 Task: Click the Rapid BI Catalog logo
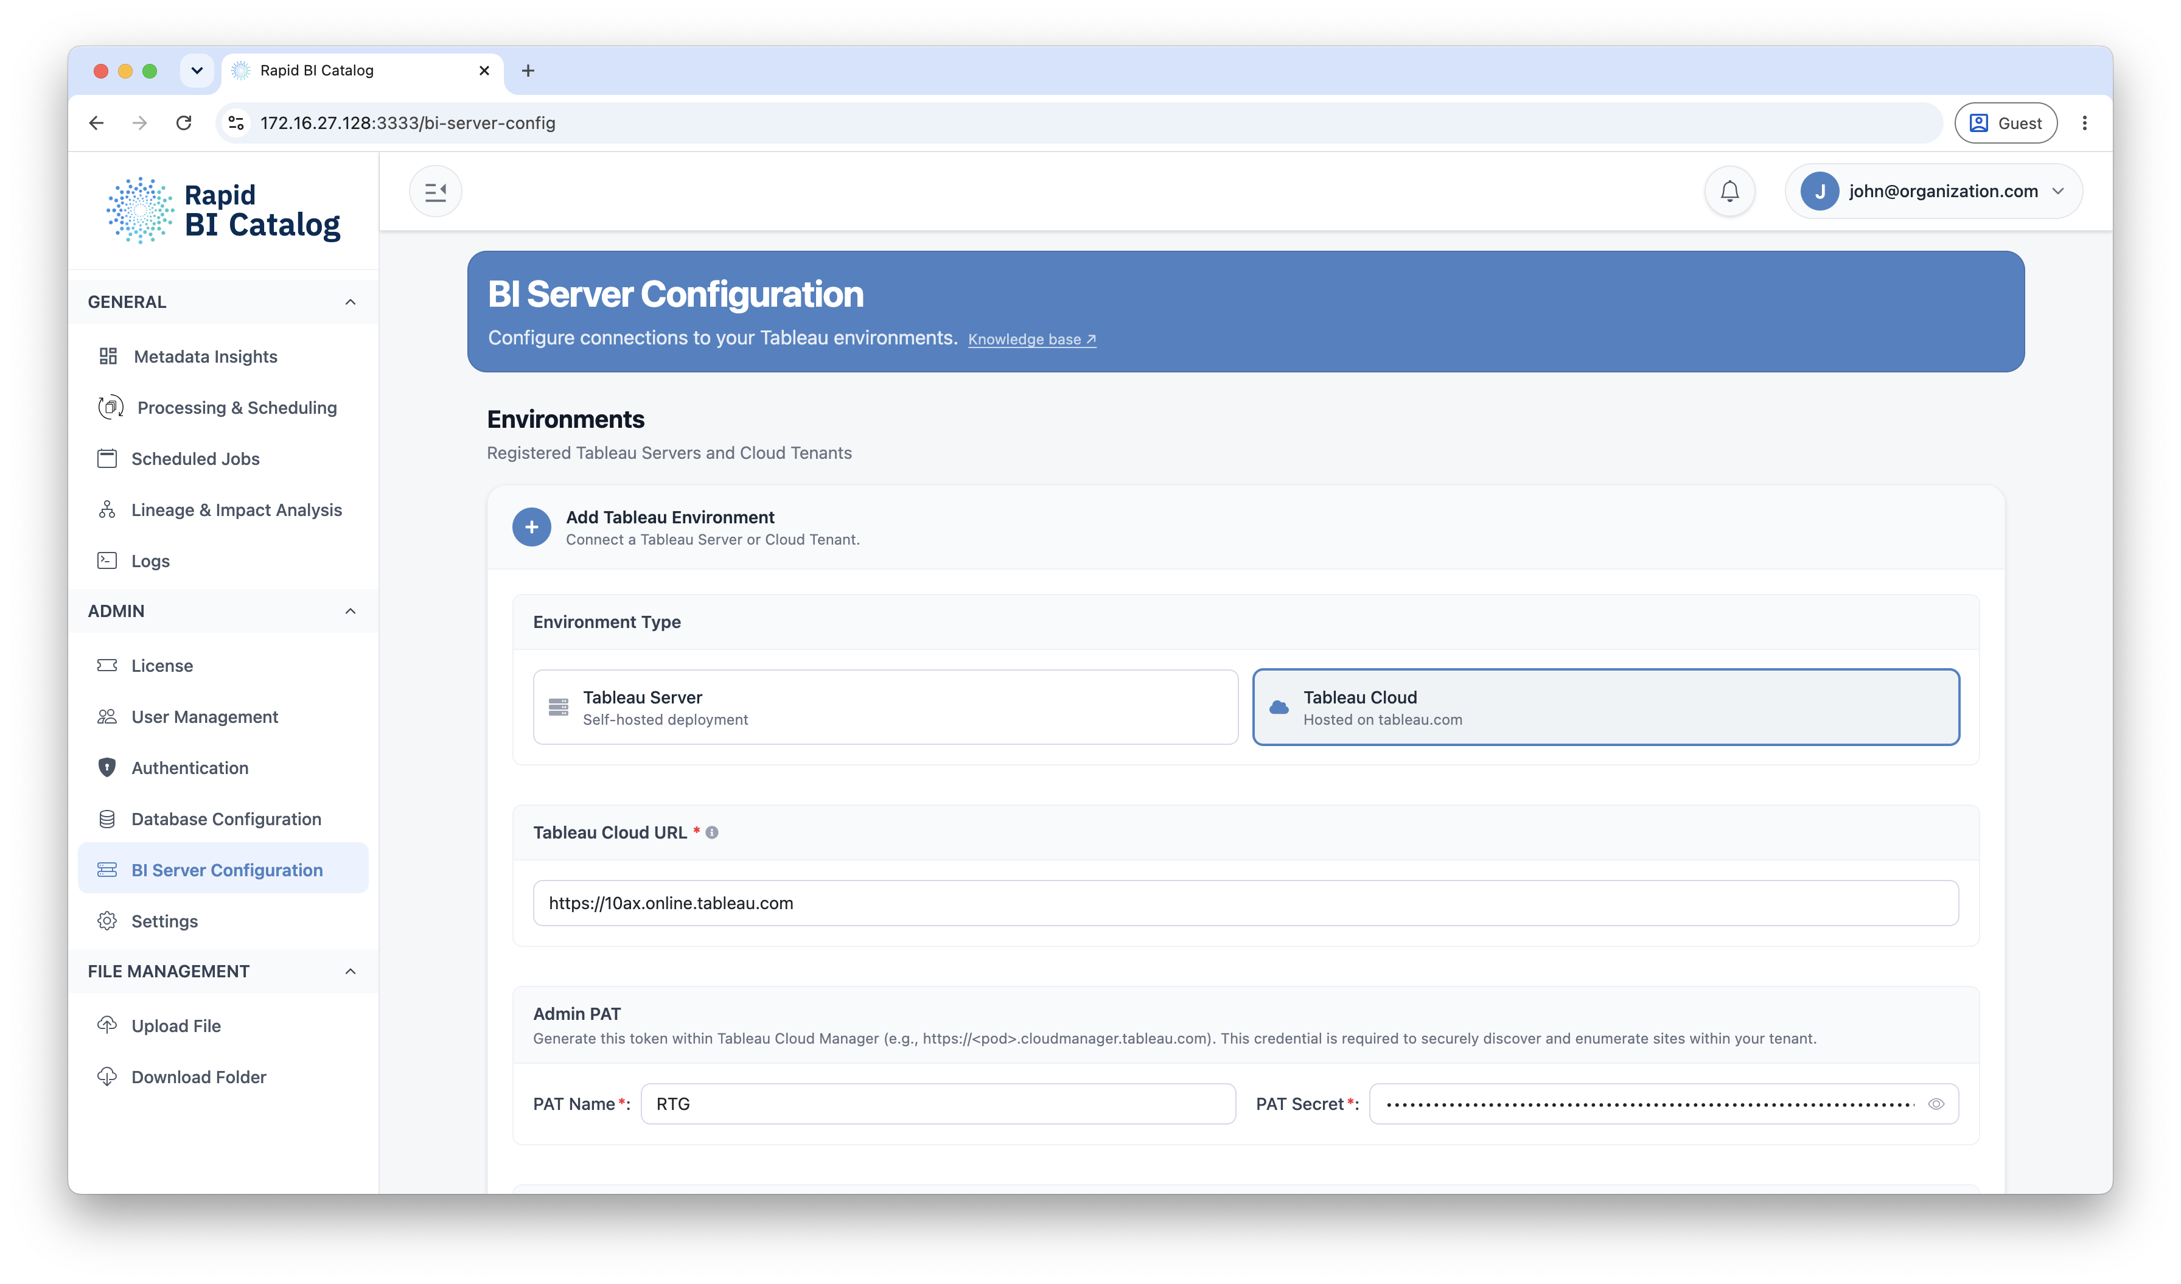point(223,211)
